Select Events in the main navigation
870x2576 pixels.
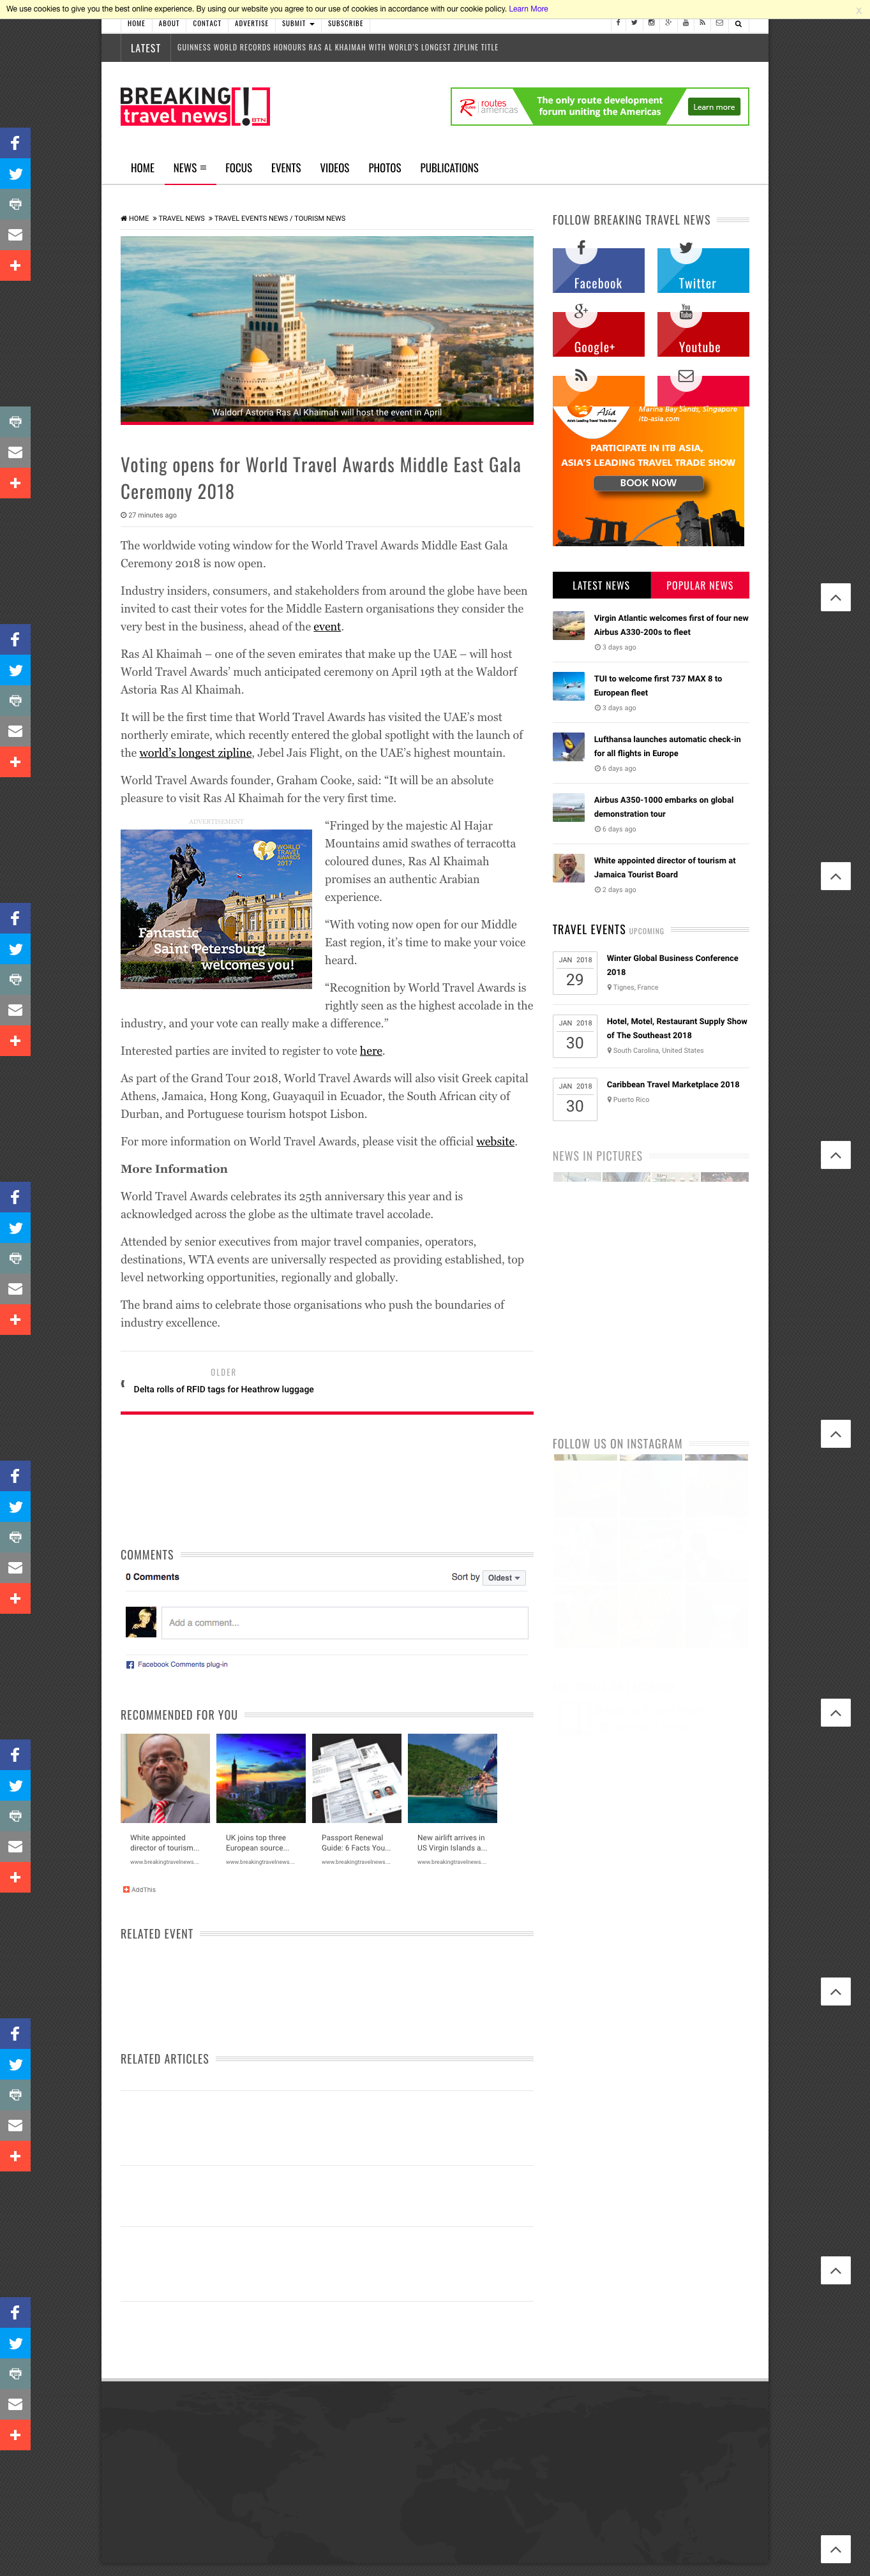click(286, 168)
